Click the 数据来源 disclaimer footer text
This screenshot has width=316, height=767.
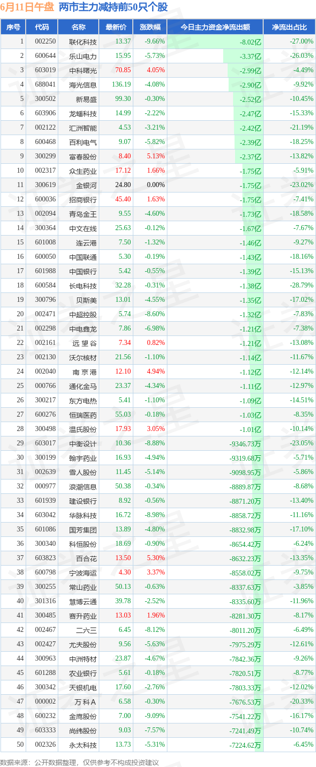(79, 763)
